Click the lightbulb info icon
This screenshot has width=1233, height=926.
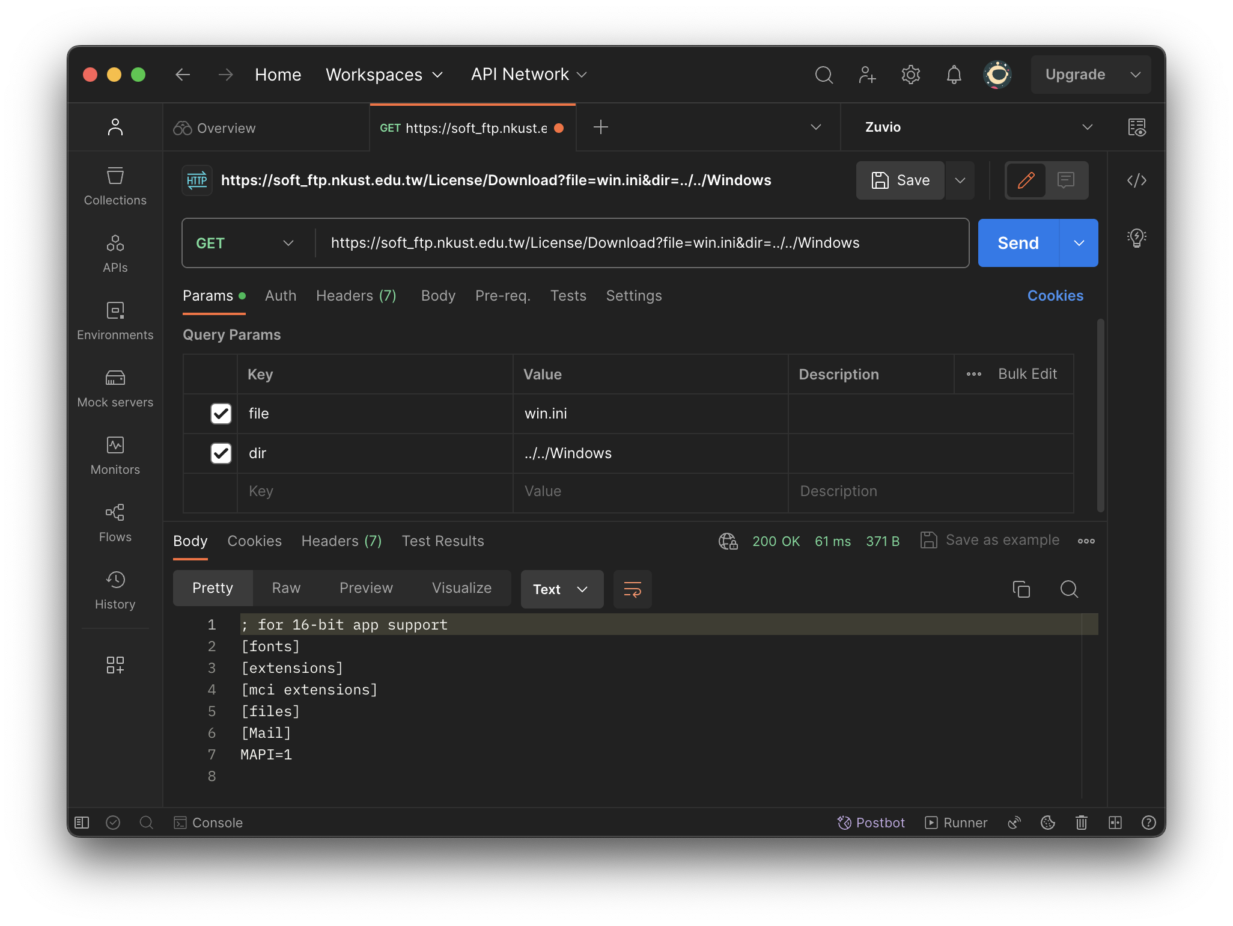click(1136, 238)
